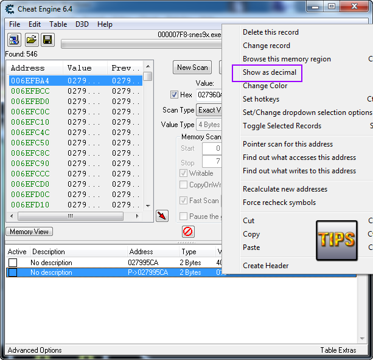Click the Memory View button
Viewport: 373px width, 360px height.
(29, 231)
